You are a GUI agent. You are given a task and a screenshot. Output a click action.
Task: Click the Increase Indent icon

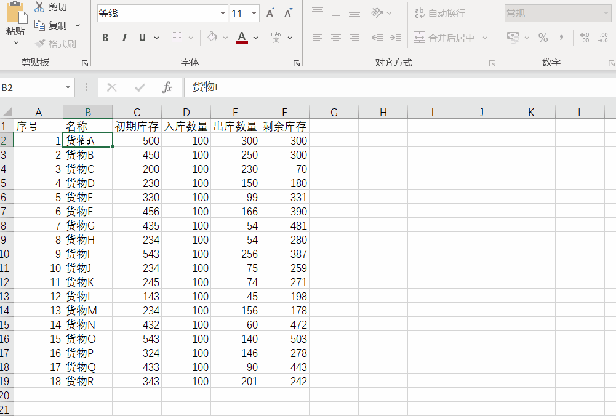click(396, 38)
